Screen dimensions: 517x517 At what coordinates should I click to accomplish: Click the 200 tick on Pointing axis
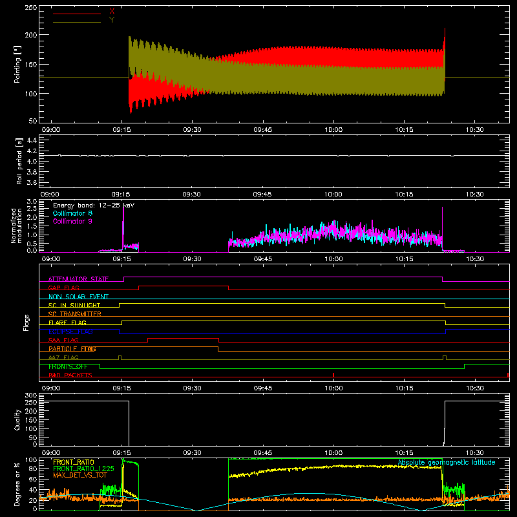click(31, 35)
